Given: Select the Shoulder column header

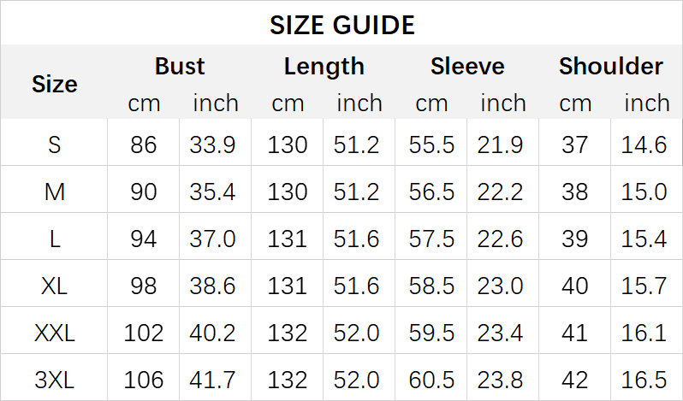Looking at the screenshot, I should 611,67.
